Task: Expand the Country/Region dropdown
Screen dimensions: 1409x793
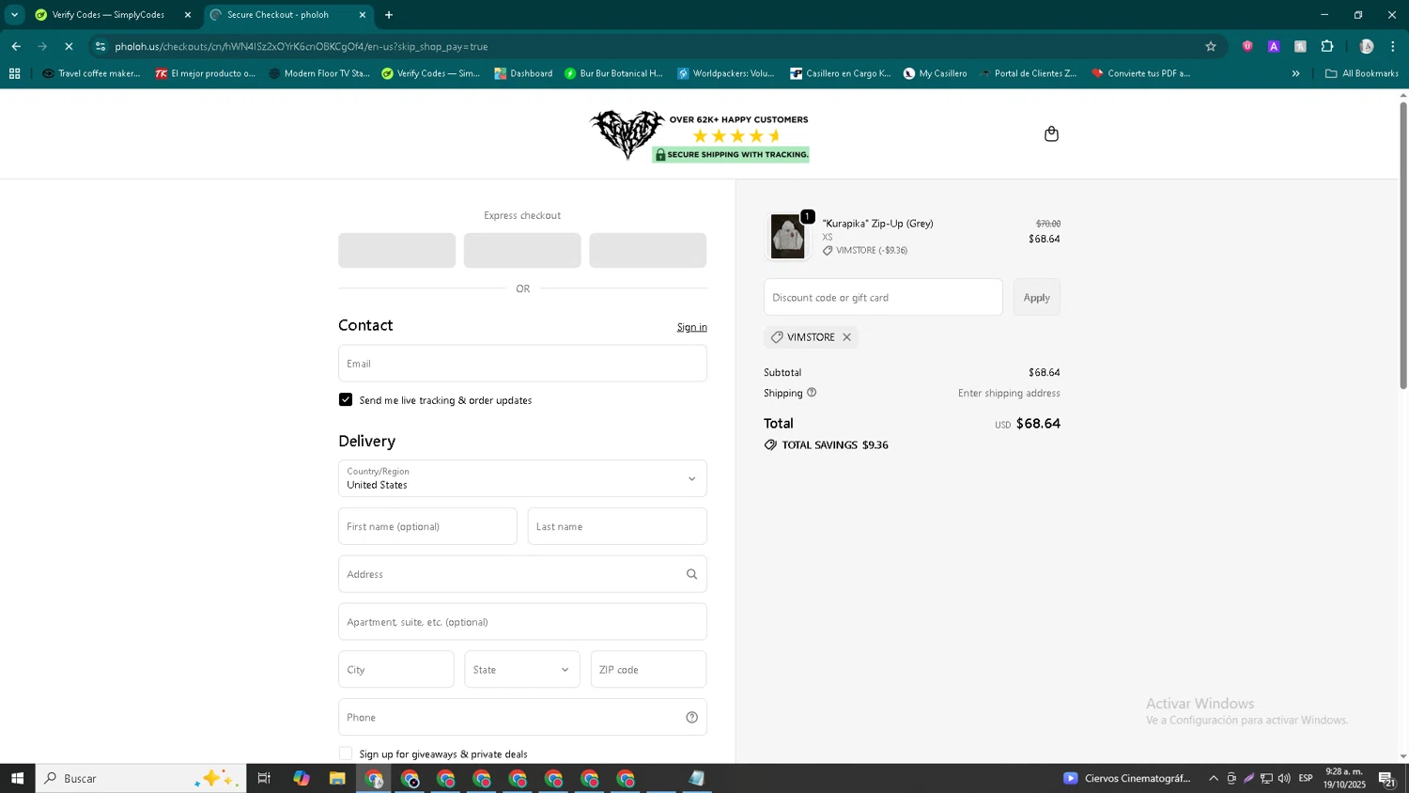Action: click(x=522, y=478)
